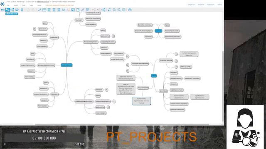Open the Help menu

pyautogui.click(x=39, y=5)
